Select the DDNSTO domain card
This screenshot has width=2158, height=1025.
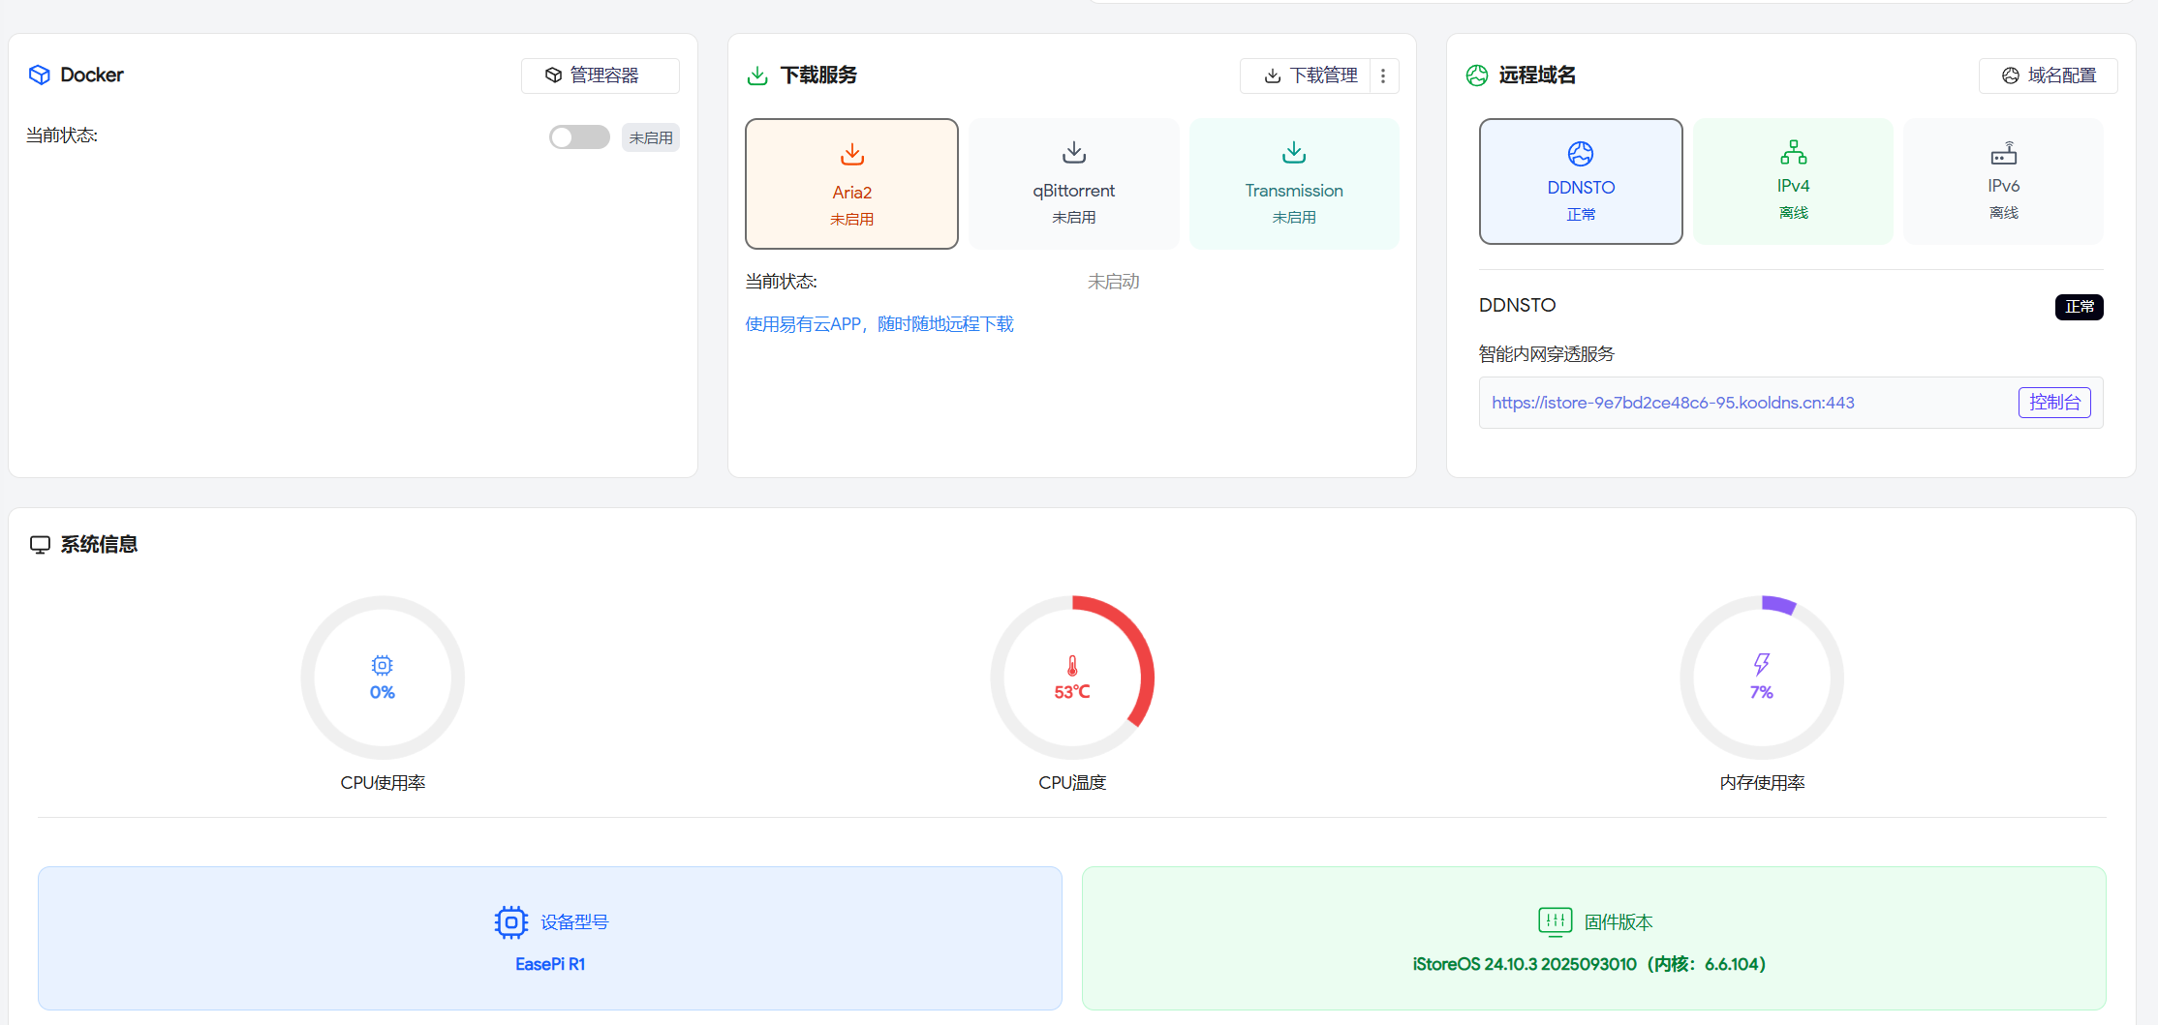[1580, 182]
